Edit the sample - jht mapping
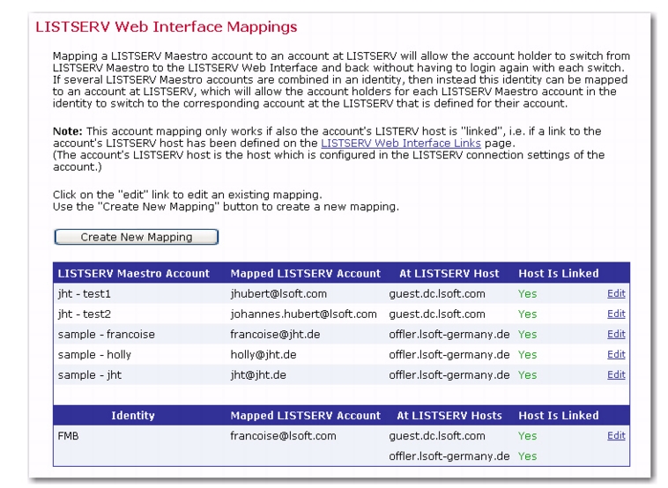Viewport: 668px width, 488px height. [616, 374]
